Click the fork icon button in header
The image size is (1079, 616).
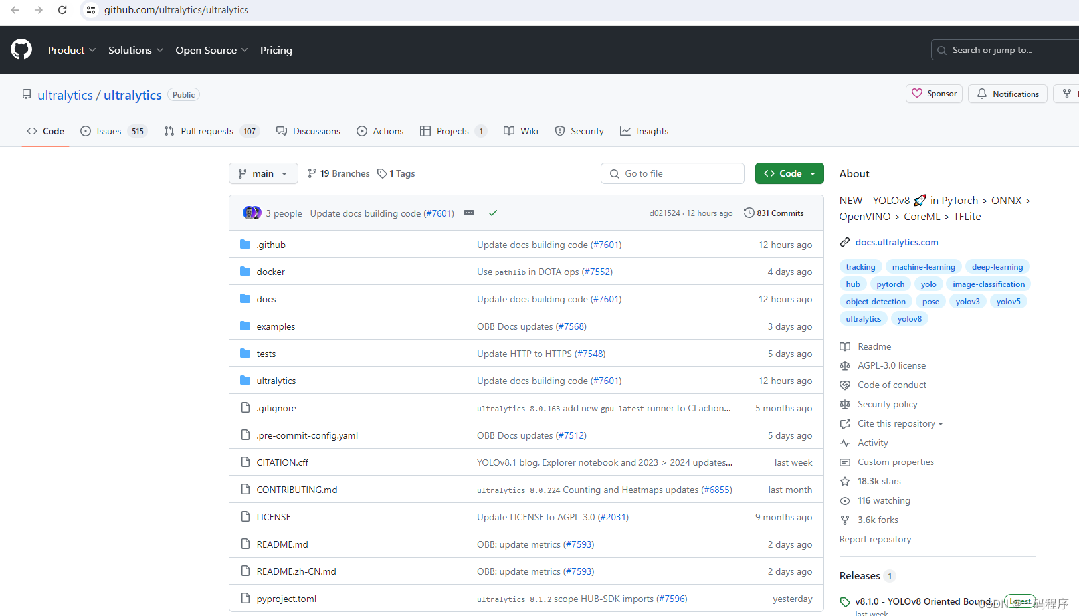pos(1067,94)
